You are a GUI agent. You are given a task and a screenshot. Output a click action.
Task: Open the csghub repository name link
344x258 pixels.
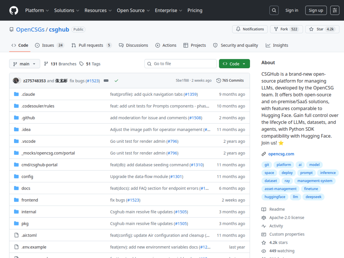click(x=59, y=30)
